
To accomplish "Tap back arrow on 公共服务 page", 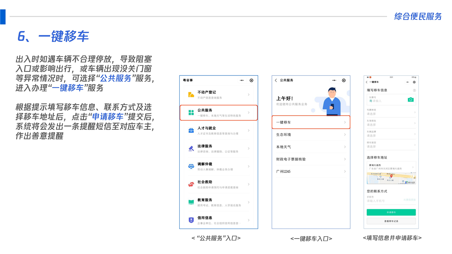I will click(x=276, y=80).
